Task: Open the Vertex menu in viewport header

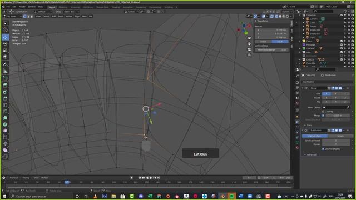Action: click(x=69, y=16)
